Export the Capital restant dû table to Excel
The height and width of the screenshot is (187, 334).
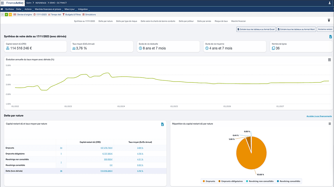click(x=162, y=124)
